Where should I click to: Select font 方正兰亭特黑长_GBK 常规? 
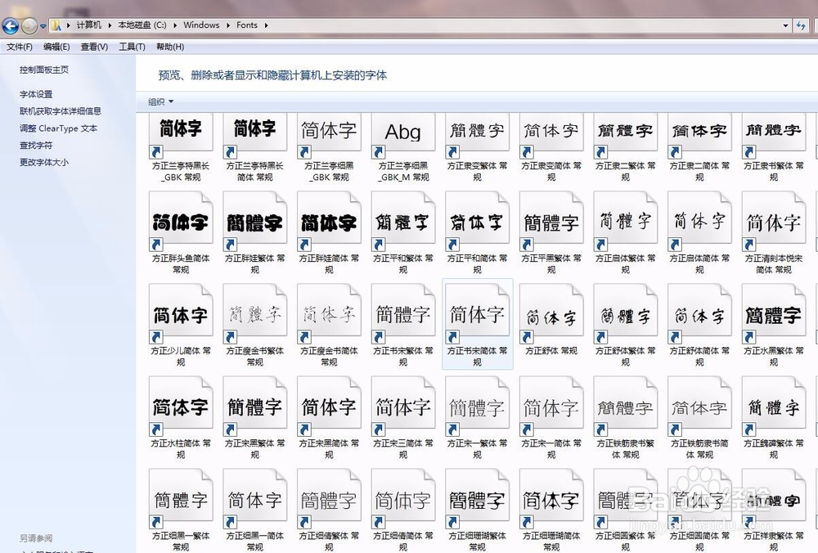181,148
